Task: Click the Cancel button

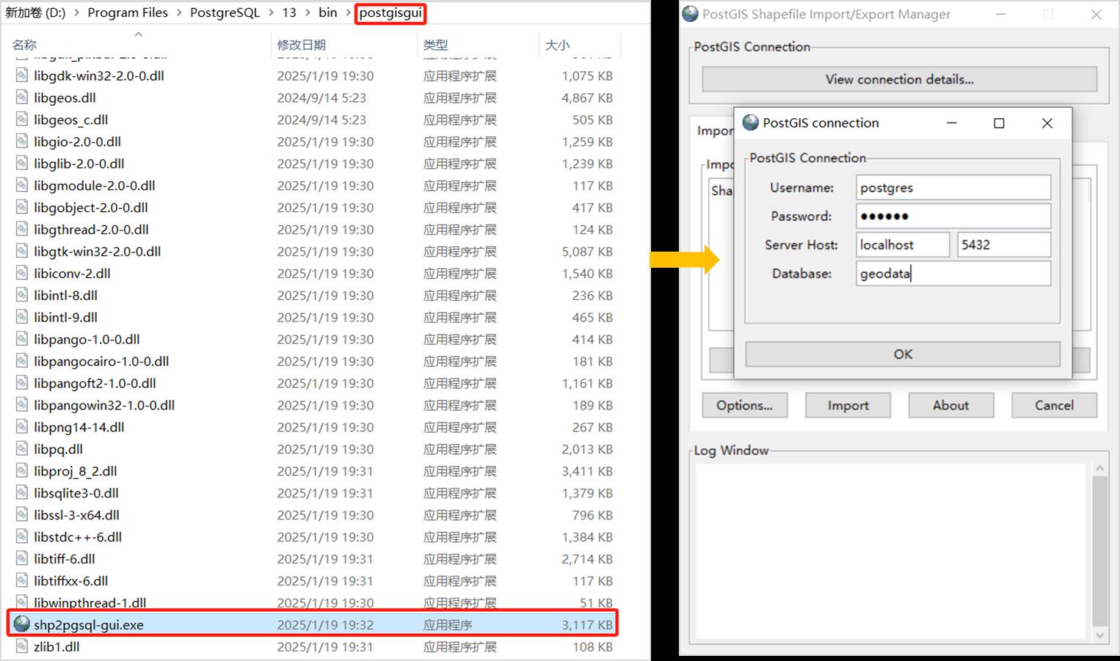Action: point(1054,406)
